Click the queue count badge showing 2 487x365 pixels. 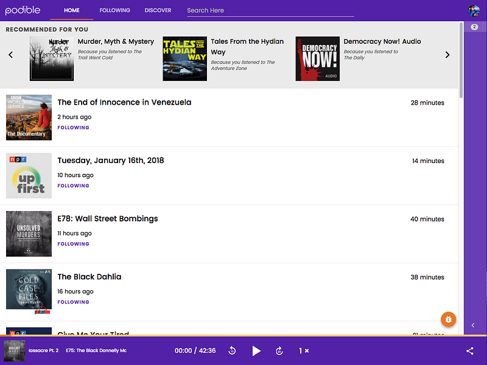[x=474, y=27]
